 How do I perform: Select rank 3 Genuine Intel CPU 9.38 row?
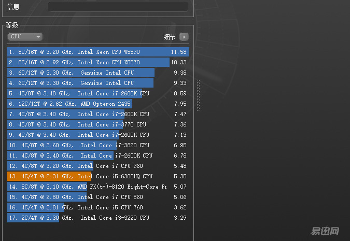click(98, 73)
